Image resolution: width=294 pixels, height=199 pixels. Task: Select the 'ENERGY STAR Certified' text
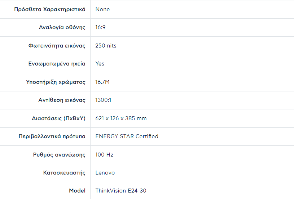(127, 136)
